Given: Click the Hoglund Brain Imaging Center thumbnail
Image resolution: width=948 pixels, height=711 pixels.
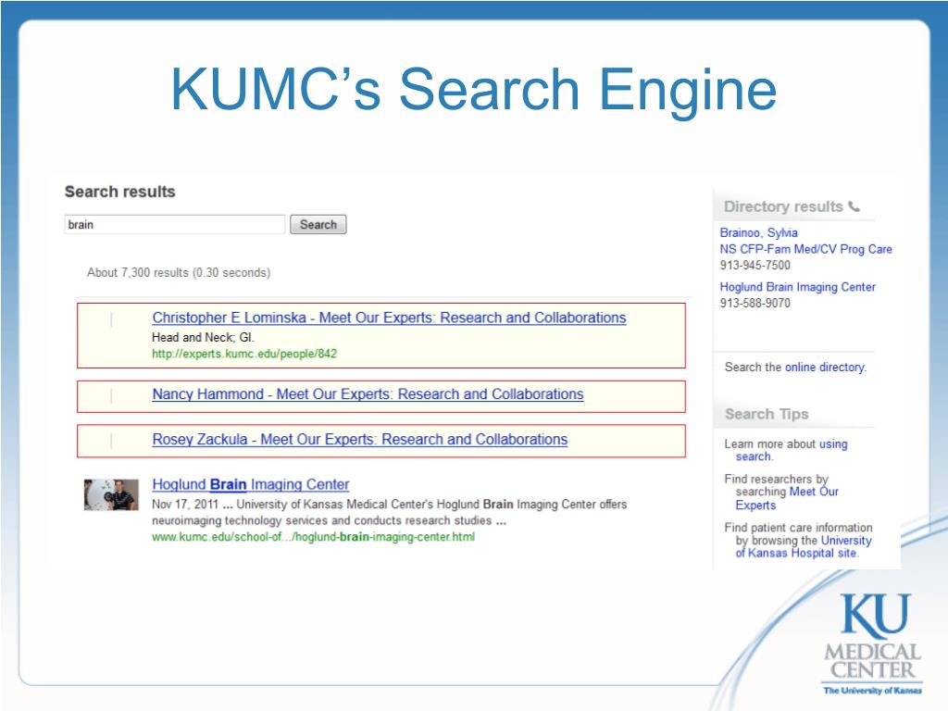Looking at the screenshot, I should click(x=111, y=494).
